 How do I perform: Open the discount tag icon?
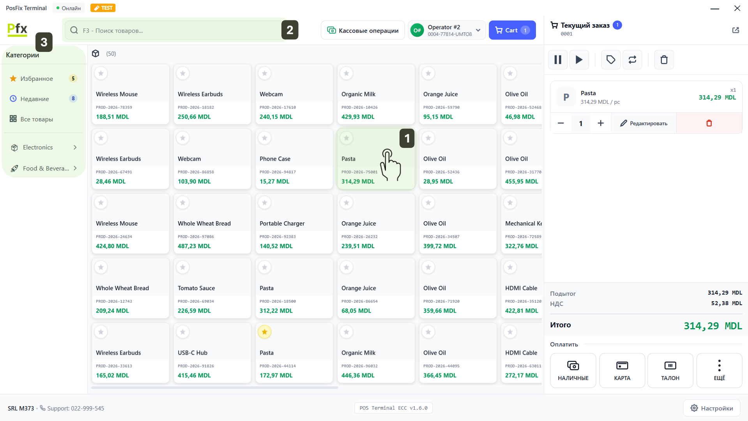click(610, 60)
